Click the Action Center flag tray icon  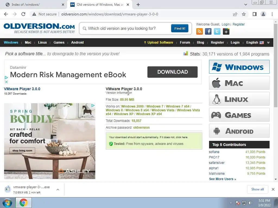pos(238,203)
